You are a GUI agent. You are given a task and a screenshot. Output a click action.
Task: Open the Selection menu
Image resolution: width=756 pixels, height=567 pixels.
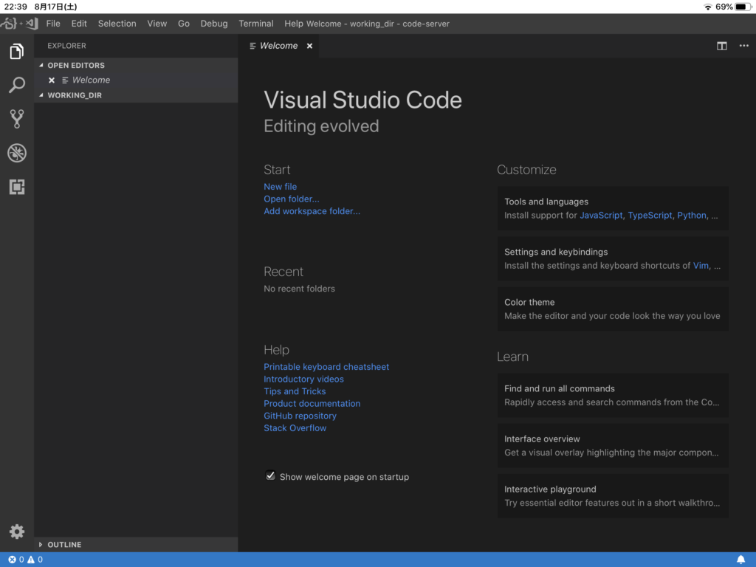pyautogui.click(x=117, y=24)
